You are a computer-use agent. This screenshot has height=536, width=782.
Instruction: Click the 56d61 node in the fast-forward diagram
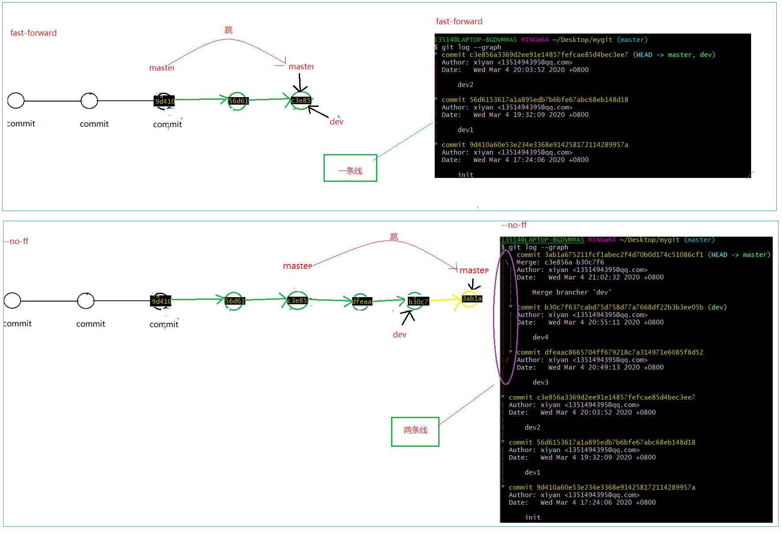(238, 101)
